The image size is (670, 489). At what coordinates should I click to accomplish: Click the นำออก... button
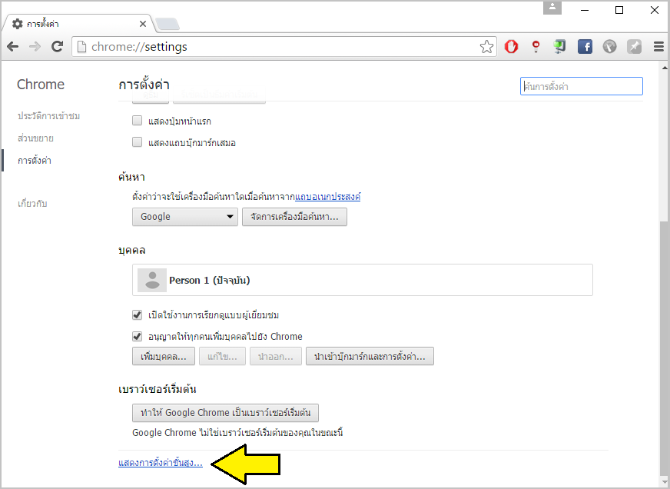pos(276,356)
